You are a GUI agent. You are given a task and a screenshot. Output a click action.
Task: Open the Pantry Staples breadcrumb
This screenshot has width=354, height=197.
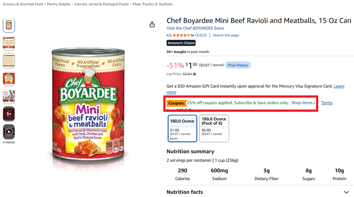(59, 4)
